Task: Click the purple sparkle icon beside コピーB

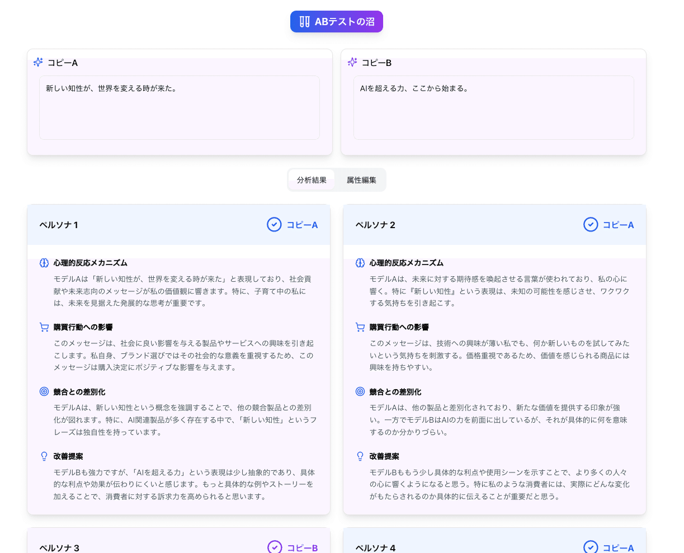Action: (x=352, y=62)
